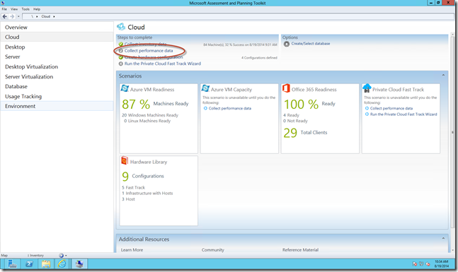
Task: Open the File menu
Action: tap(4, 9)
